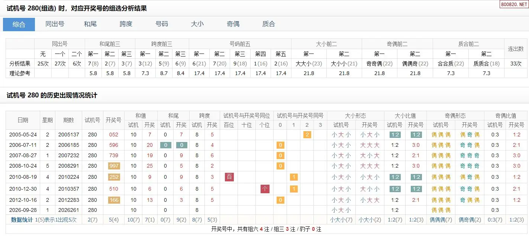Click winning number 596 in 2006185 row
This screenshot has width=529, height=236.
114,145
